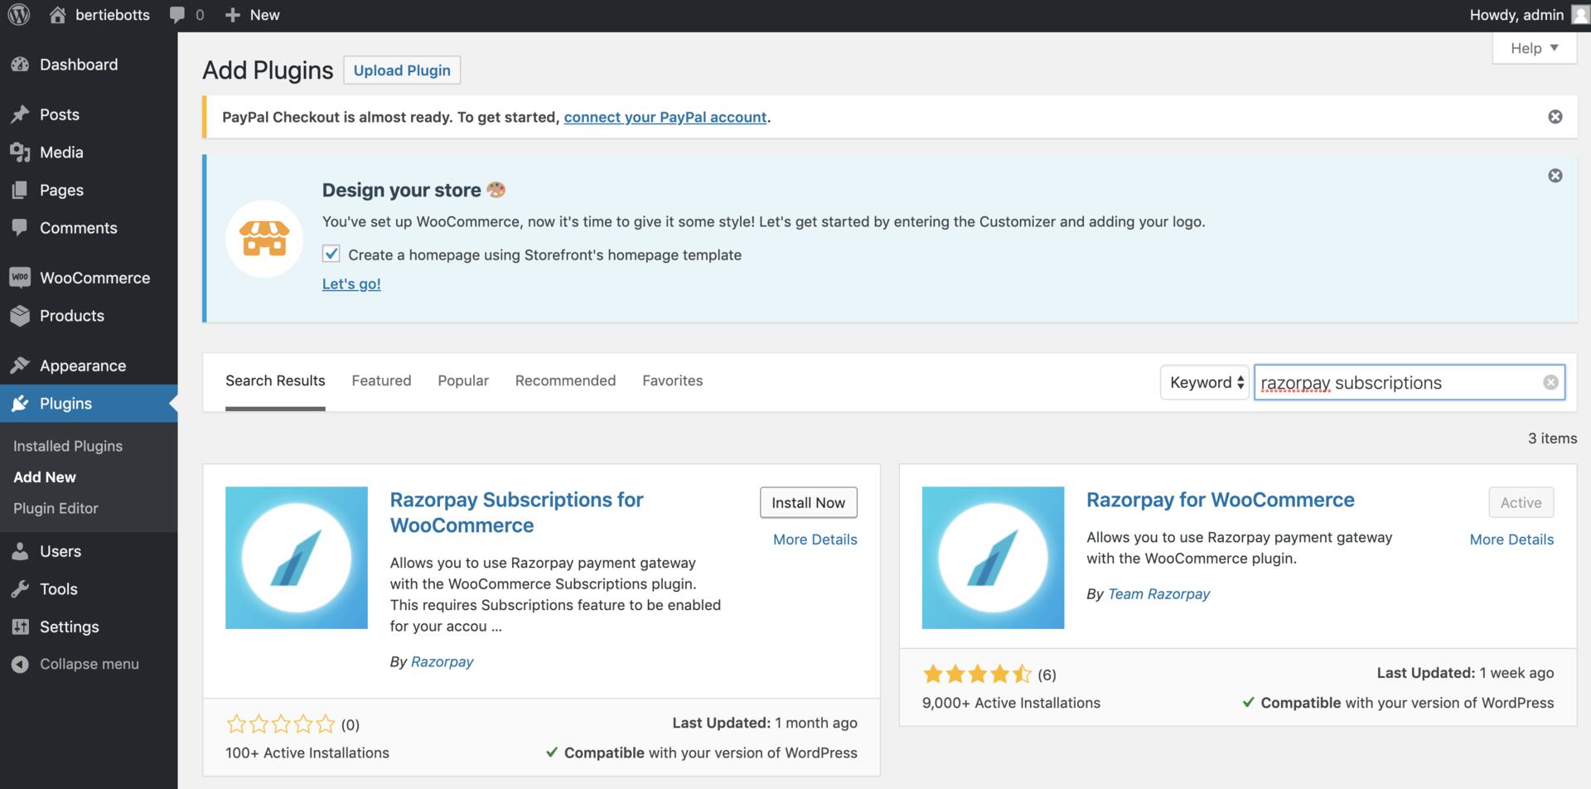Open the admin user avatar
The height and width of the screenshot is (789, 1591).
click(x=1580, y=15)
